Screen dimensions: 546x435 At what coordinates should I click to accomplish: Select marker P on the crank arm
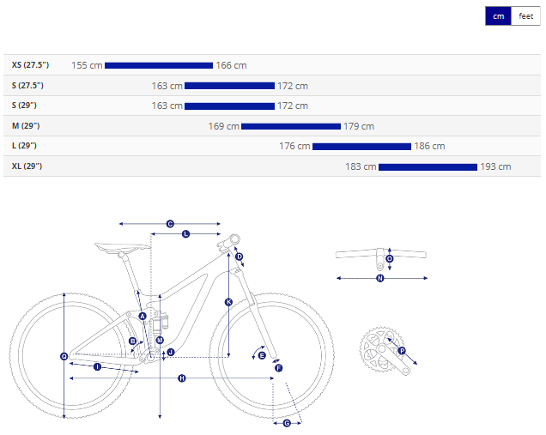point(401,351)
